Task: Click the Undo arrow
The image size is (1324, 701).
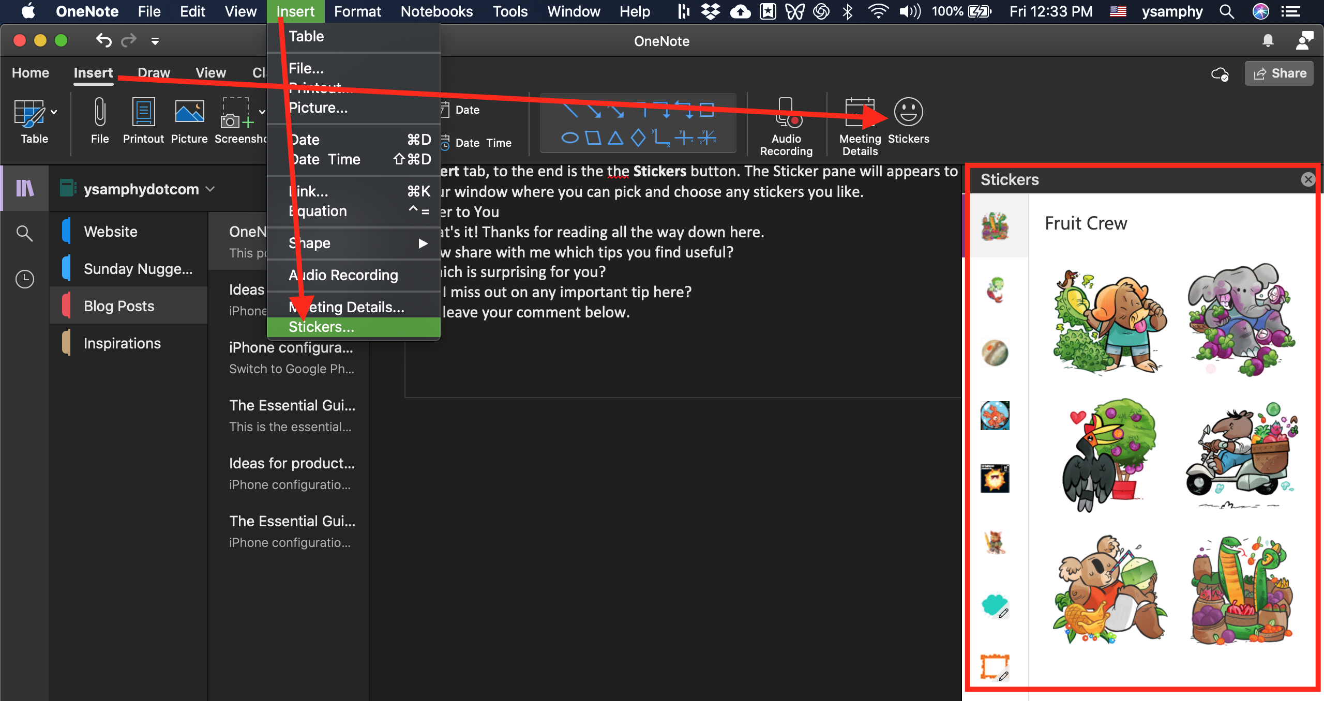Action: [103, 40]
